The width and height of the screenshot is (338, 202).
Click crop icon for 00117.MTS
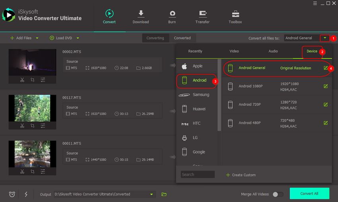click(32, 126)
